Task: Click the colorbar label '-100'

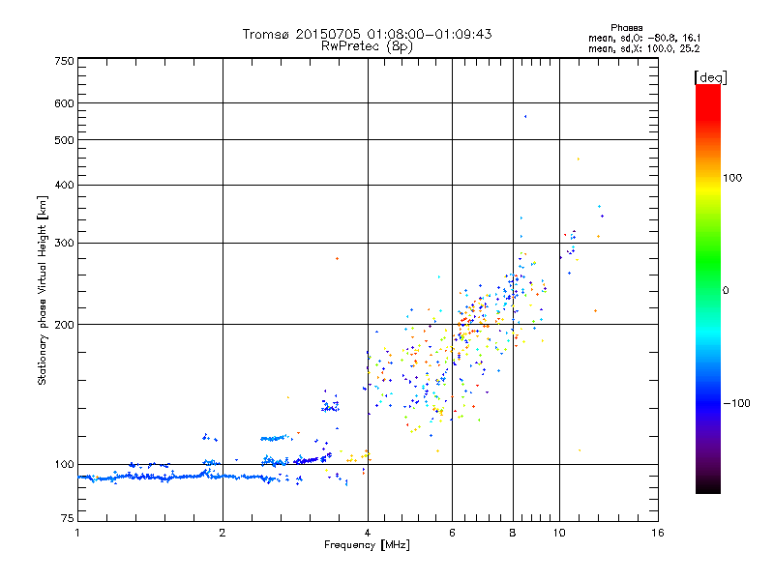Action: tap(736, 403)
